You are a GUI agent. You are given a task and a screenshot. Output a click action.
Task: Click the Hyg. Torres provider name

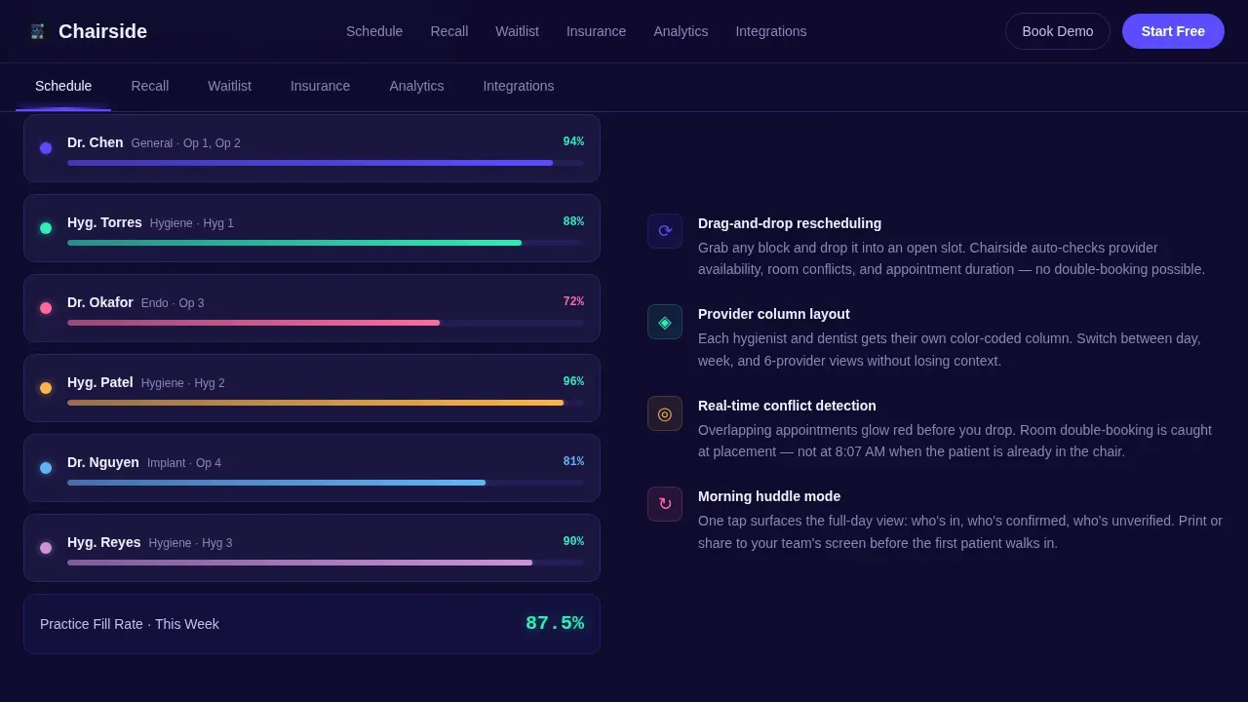tap(104, 222)
